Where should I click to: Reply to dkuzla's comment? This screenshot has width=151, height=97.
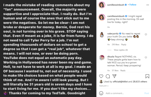coord(123,70)
